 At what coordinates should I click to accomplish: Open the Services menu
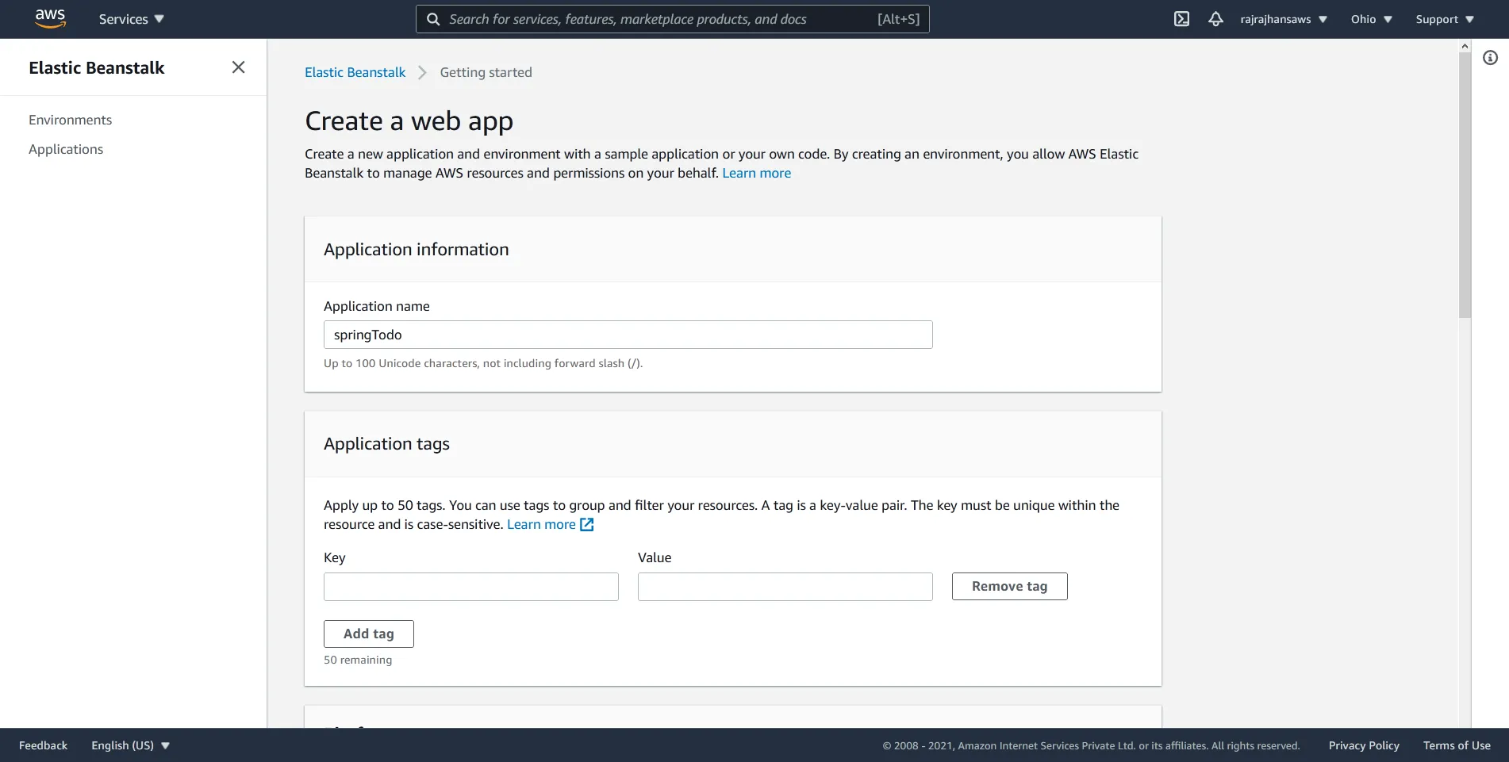tap(129, 18)
